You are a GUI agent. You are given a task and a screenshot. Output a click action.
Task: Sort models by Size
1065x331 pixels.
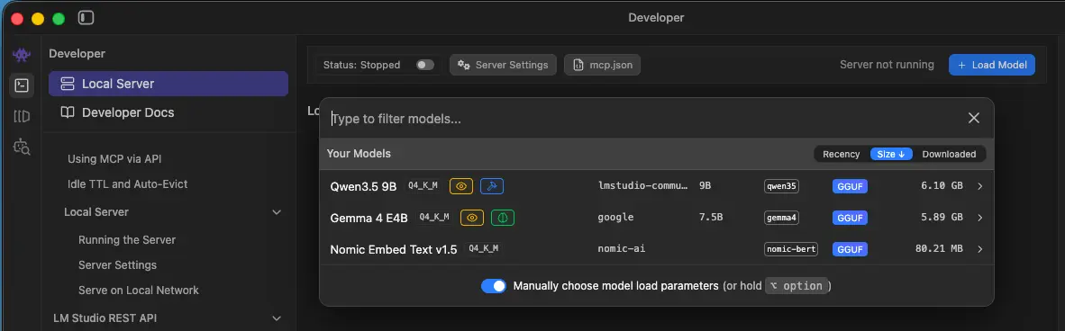point(891,154)
